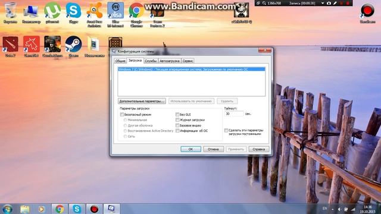Click the Дополнительные параметры button
The height and width of the screenshot is (214, 381).
[142, 101]
